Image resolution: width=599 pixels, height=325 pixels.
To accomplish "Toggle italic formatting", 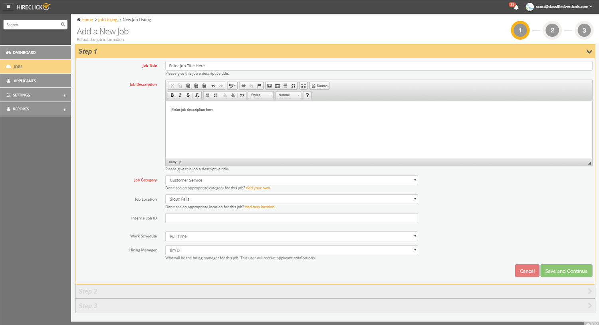I will 180,95.
